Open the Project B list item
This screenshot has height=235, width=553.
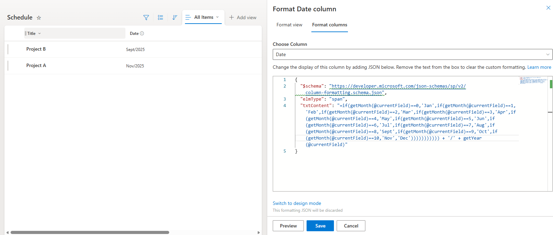36,49
